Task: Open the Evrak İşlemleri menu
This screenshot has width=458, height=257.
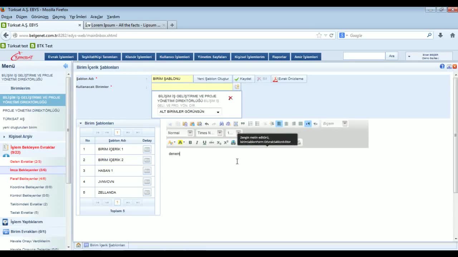Action: point(61,57)
